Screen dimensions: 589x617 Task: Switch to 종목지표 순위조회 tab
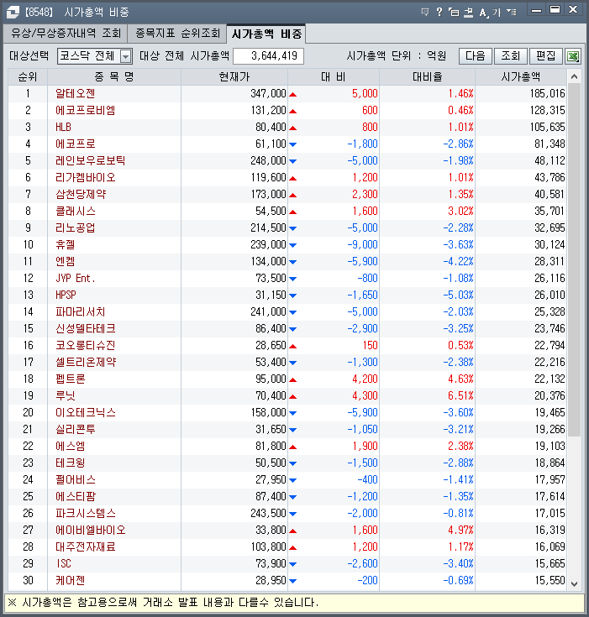tap(177, 33)
